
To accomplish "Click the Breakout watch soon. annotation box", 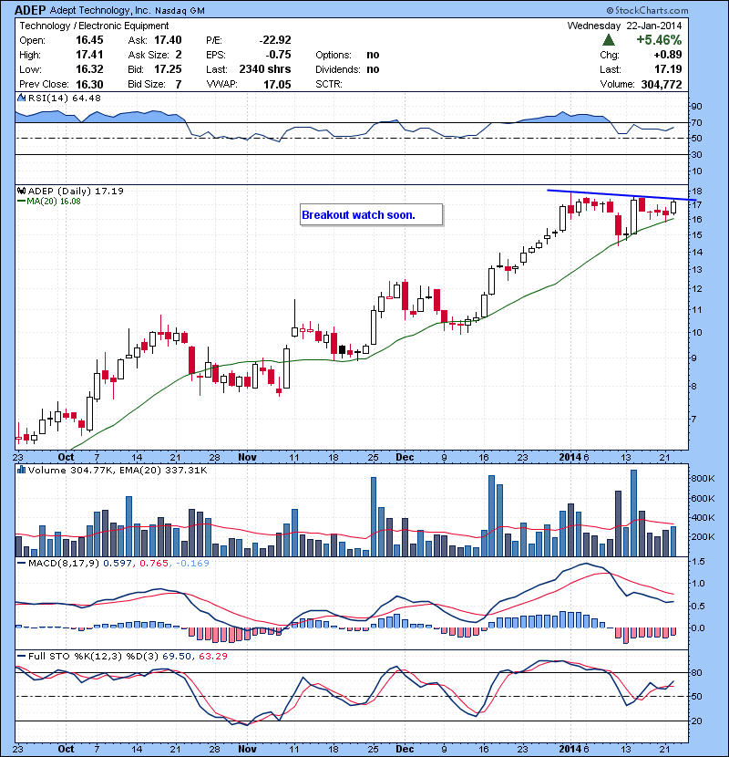I will [x=371, y=215].
